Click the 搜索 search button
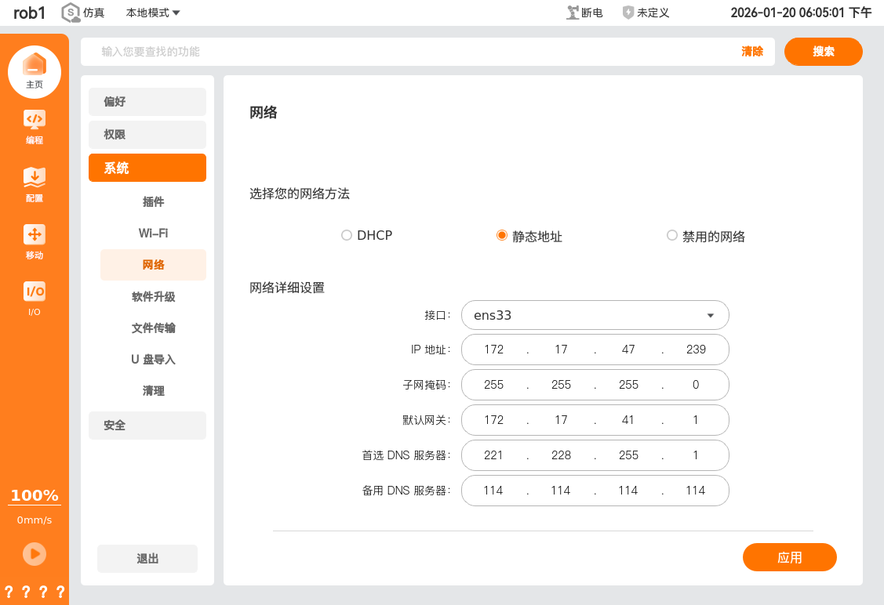 tap(823, 52)
